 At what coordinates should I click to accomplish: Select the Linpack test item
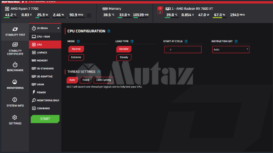click(x=45, y=52)
